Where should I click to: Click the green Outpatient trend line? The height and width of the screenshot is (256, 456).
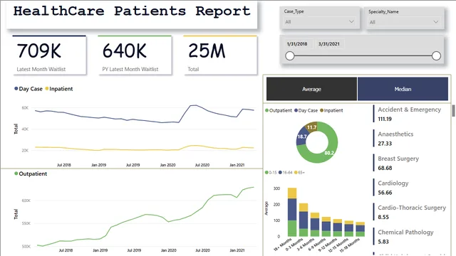[145, 215]
